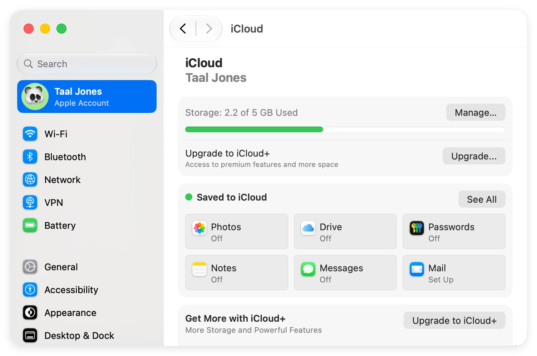This screenshot has width=537, height=356.
Task: Select Accessibility in the sidebar
Action: 87,290
